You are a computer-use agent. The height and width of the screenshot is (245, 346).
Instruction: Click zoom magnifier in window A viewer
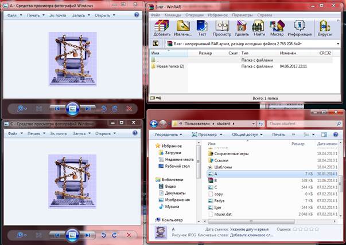click(21, 109)
